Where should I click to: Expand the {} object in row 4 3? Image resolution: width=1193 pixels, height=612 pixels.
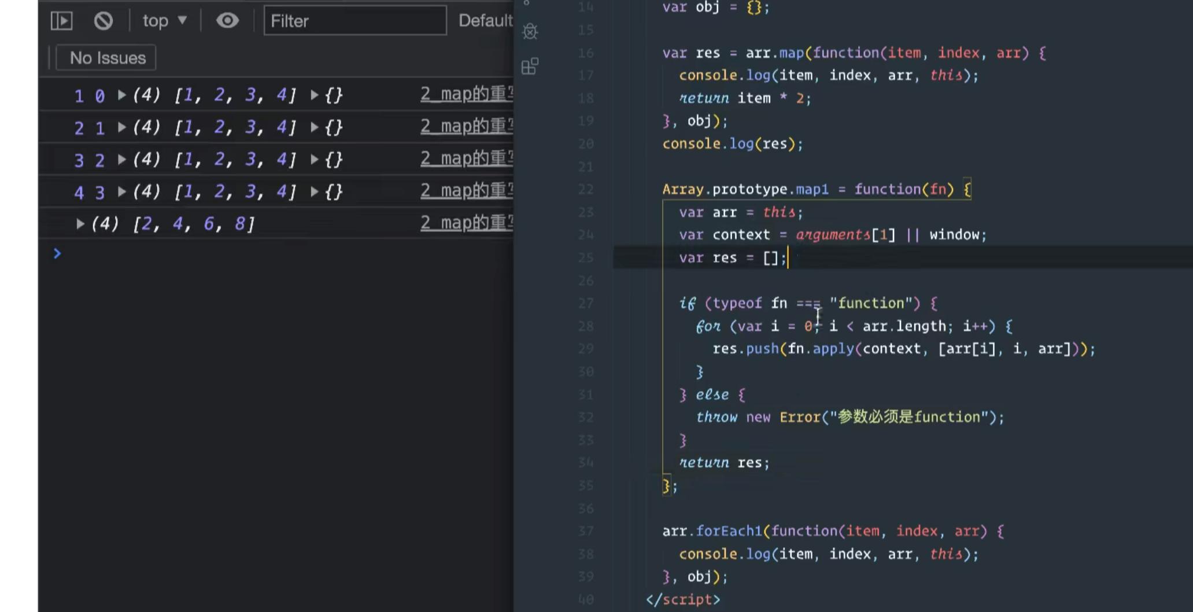point(315,191)
